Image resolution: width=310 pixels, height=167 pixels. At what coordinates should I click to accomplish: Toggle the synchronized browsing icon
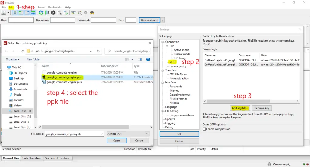tap(86, 13)
